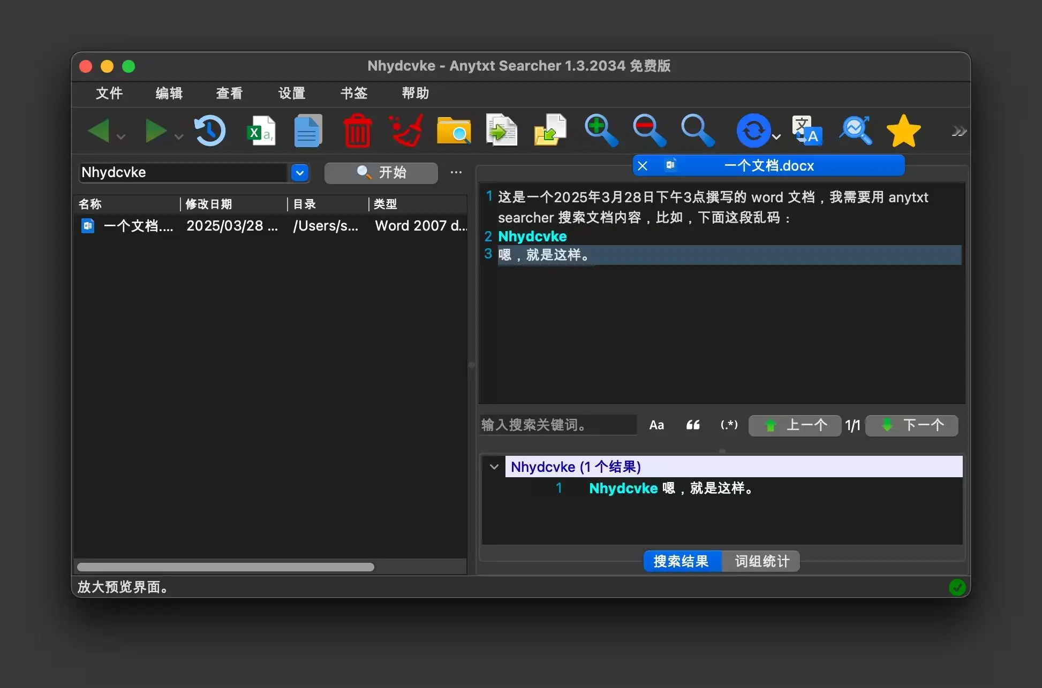
Task: Select the 一个文档.docx preview tab
Action: [769, 166]
